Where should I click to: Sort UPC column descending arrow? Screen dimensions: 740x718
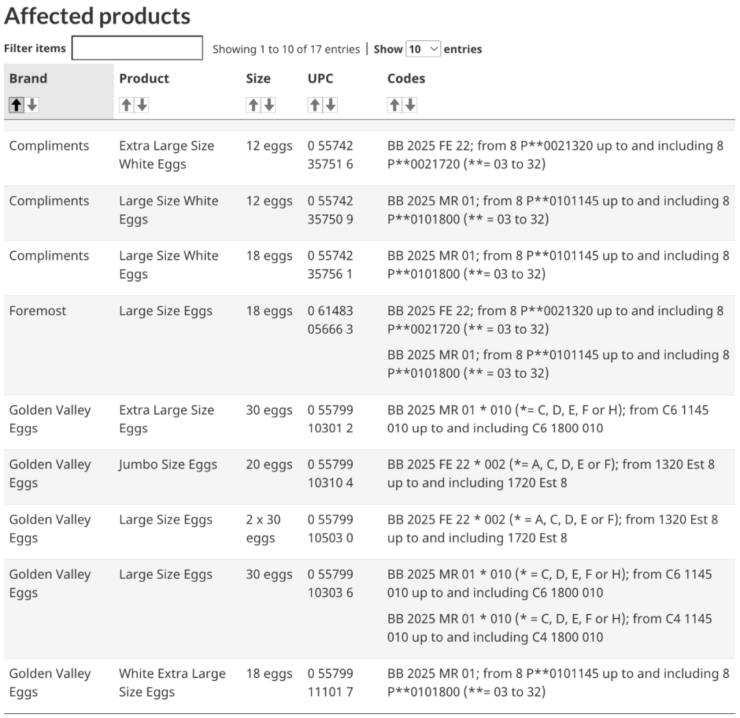pos(330,105)
